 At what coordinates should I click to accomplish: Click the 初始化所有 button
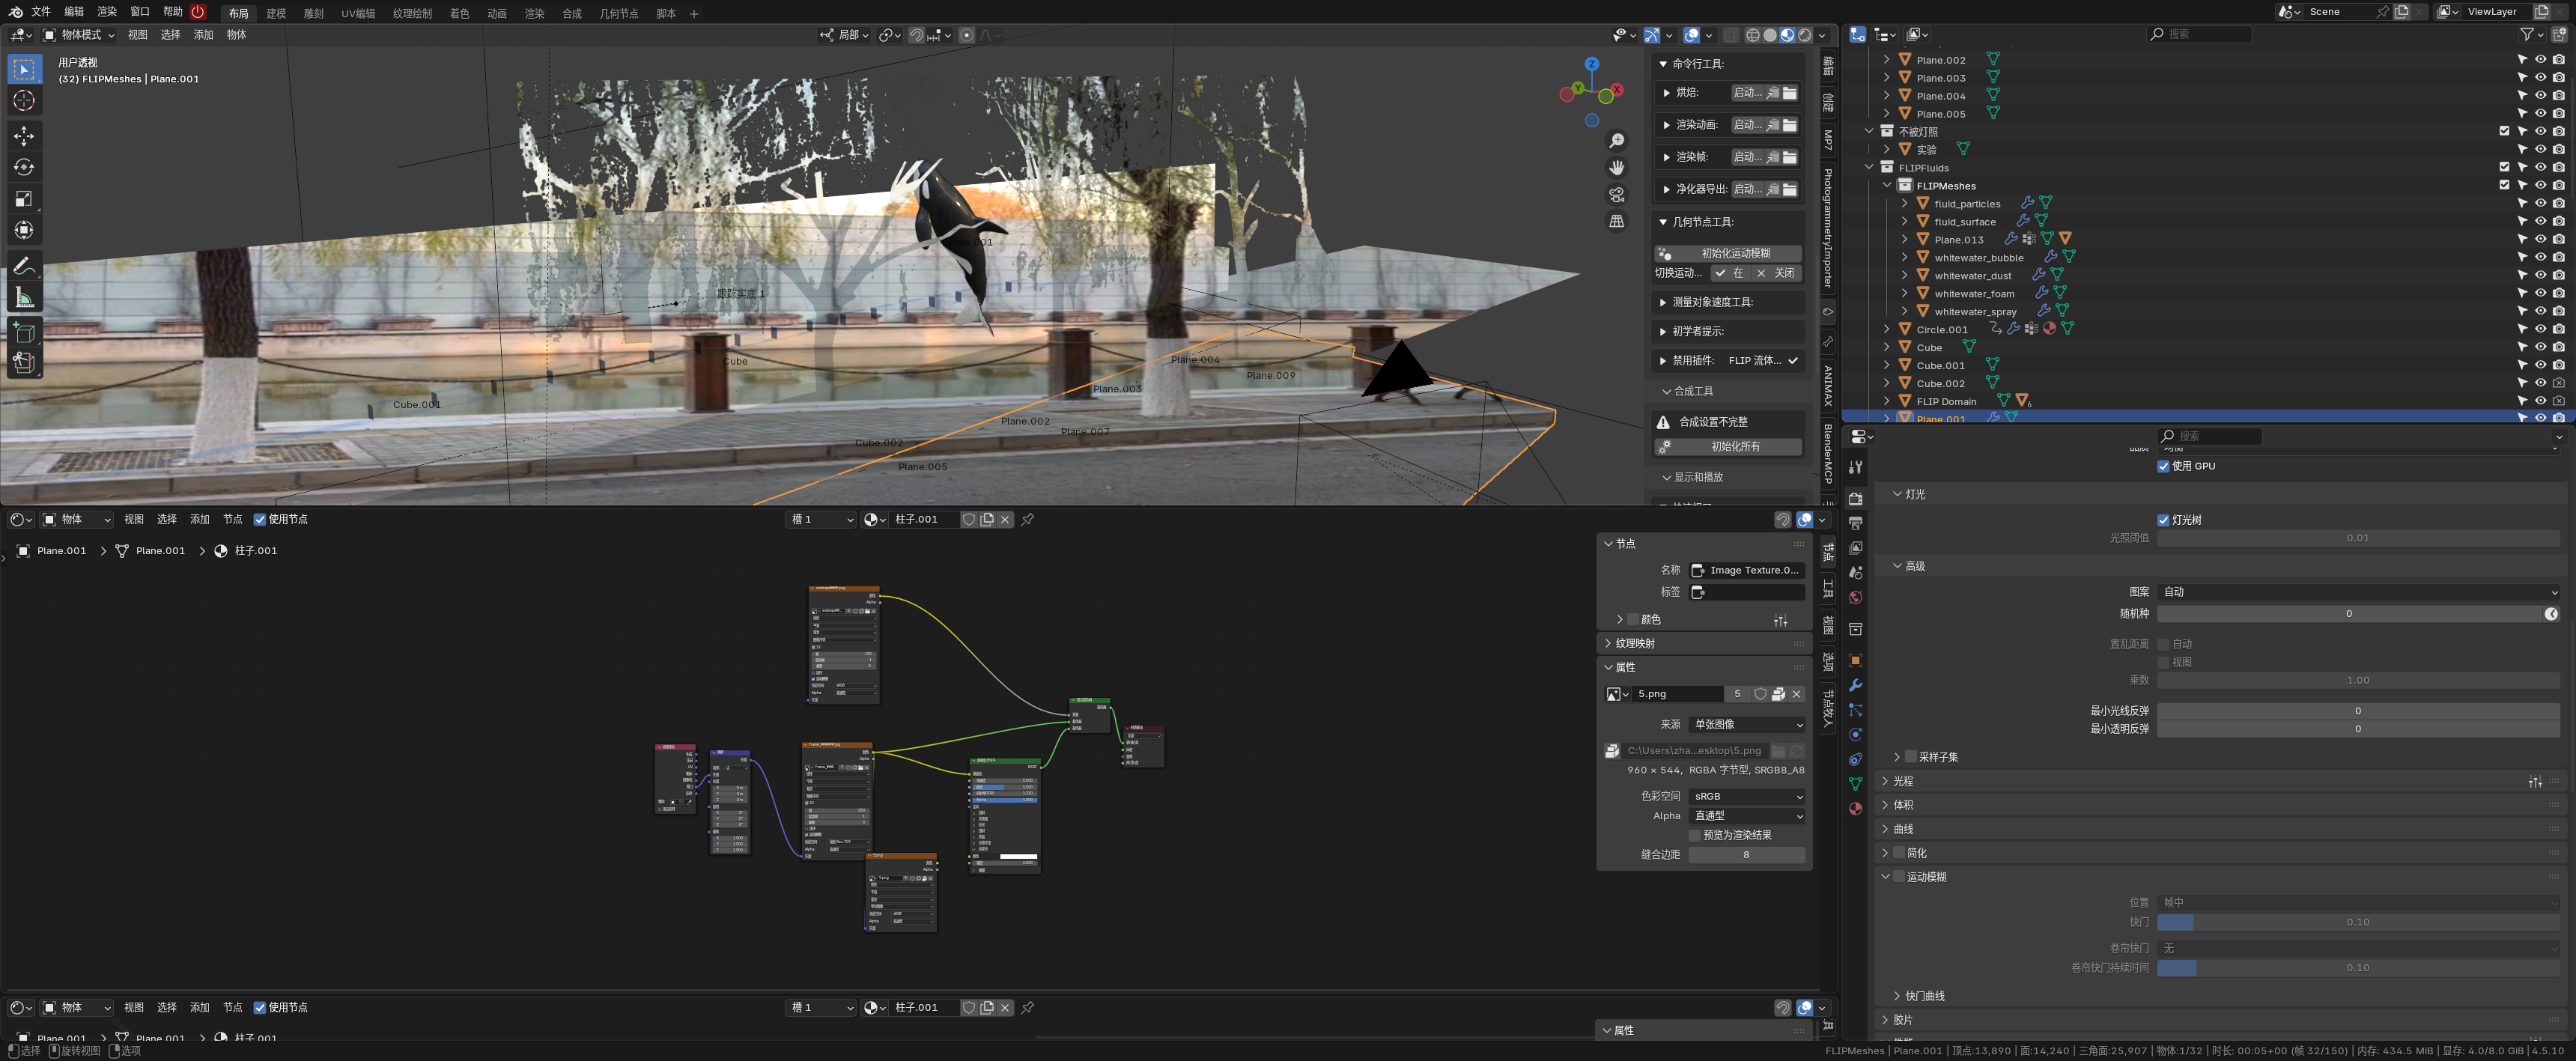tap(1728, 446)
